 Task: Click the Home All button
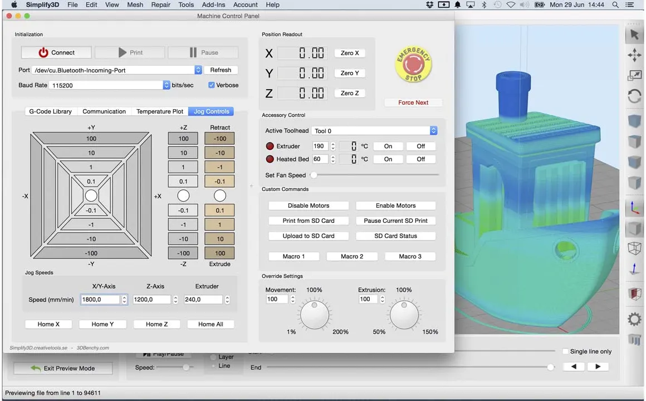[211, 324]
